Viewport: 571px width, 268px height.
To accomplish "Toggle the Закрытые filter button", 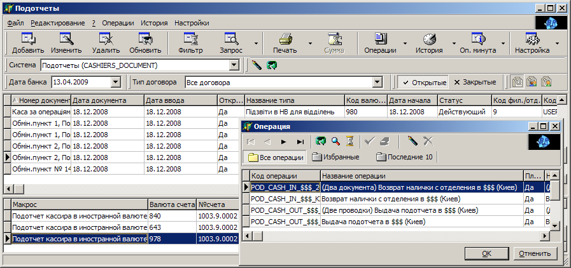I will pyautogui.click(x=475, y=83).
